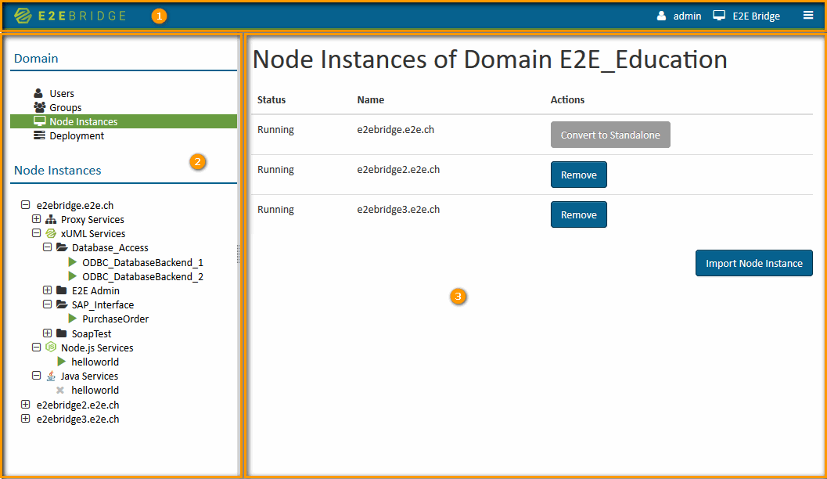Expand the E2E Admin folder
This screenshot has height=479, width=827.
(48, 290)
